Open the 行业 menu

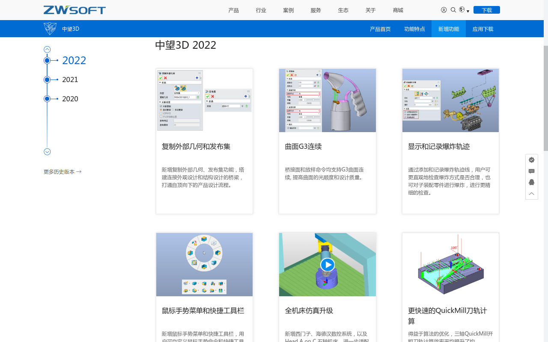tap(261, 10)
